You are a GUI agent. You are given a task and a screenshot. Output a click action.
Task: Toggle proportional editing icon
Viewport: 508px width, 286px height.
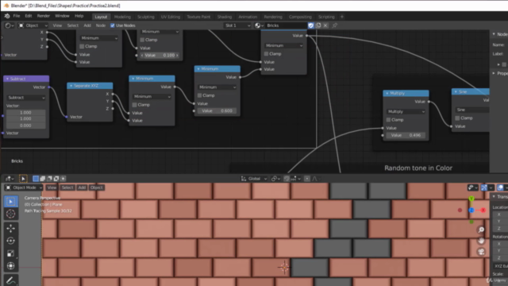coord(307,179)
